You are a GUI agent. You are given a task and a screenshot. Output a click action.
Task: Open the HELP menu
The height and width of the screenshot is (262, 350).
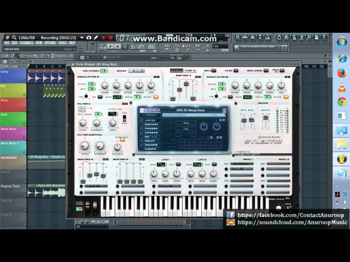tap(72, 43)
